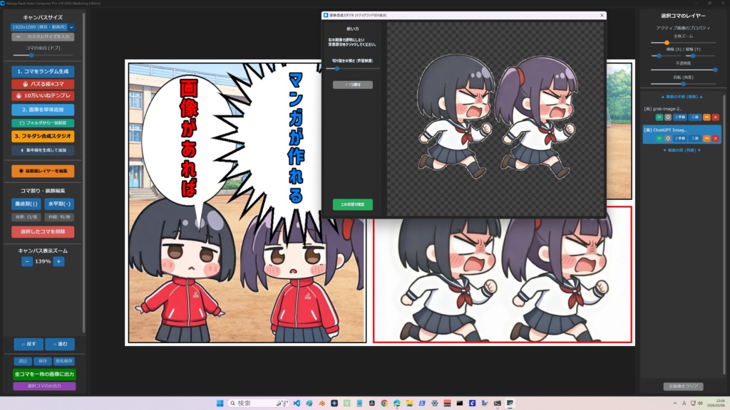This screenshot has height=410, width=730.
Task: Click 10万いいねテンプレ button
Action: click(43, 96)
